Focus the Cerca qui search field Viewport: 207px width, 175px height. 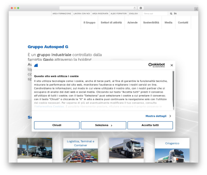coord(155,14)
